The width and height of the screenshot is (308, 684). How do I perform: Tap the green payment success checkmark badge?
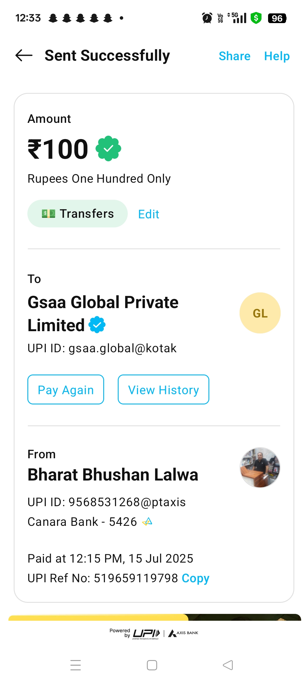[108, 148]
